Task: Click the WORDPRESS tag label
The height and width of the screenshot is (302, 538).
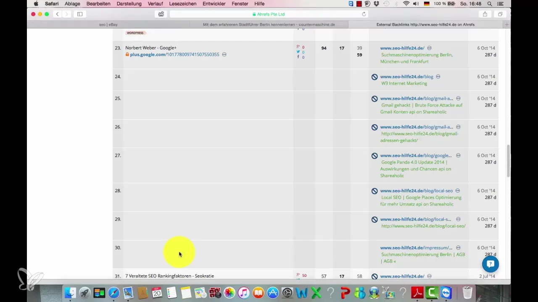Action: [x=135, y=33]
